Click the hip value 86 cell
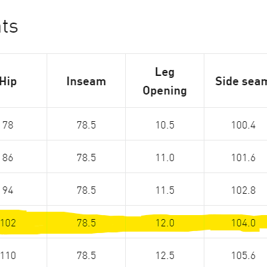Screen dimensions: 267x267 8,158
